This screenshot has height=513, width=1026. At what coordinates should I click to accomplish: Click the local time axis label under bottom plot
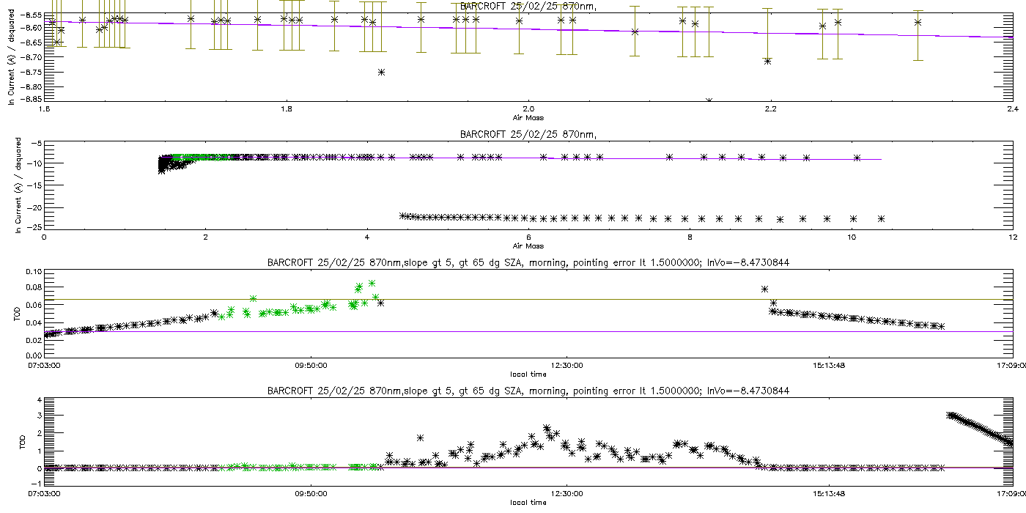pos(528,502)
